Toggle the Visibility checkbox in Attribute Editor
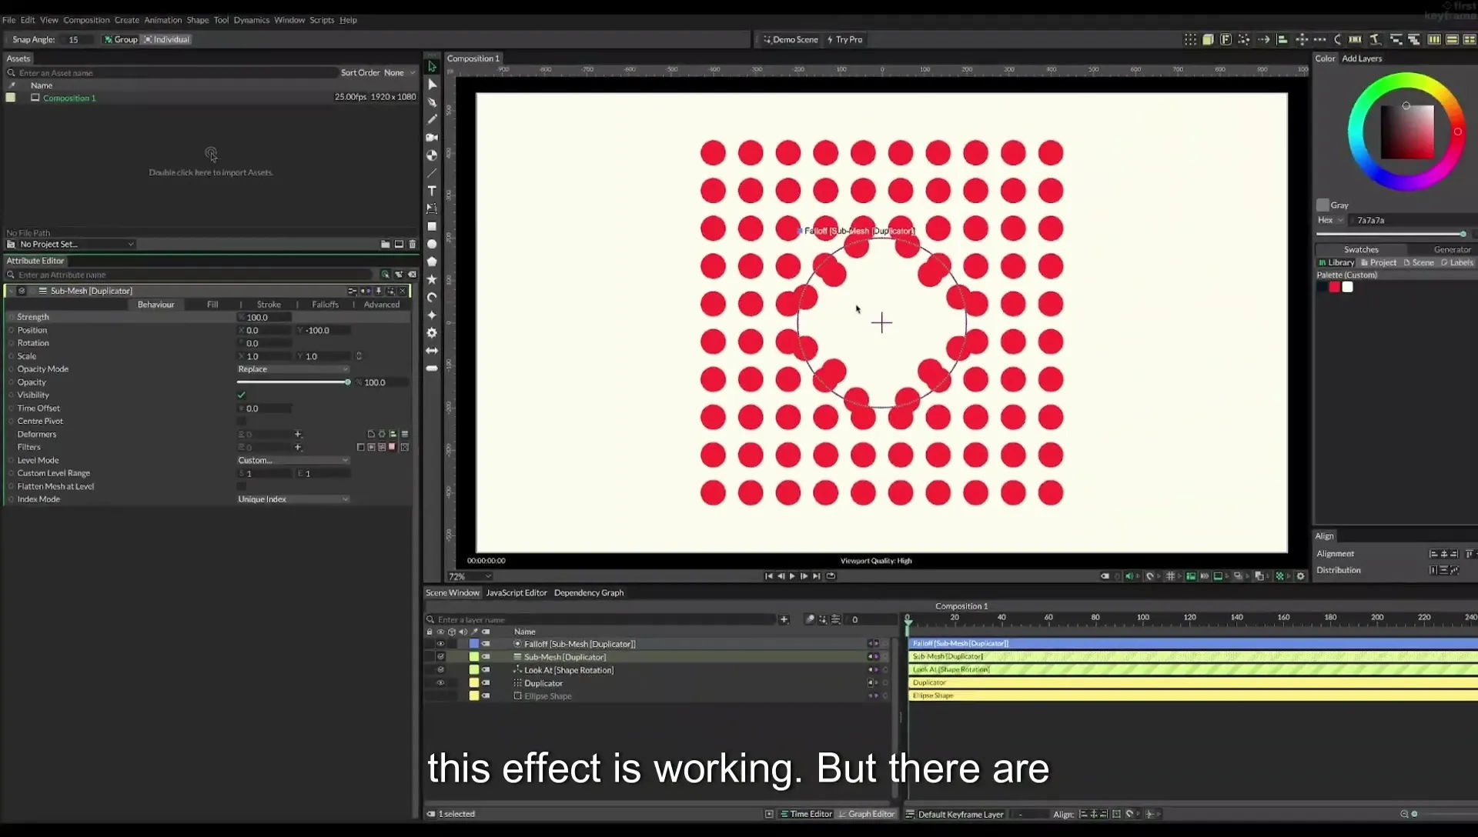This screenshot has width=1478, height=837. (242, 395)
